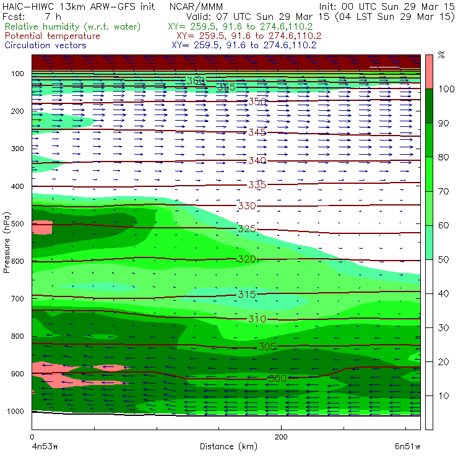The width and height of the screenshot is (458, 458).
Task: Click the 50-60% aqua colorbar segment
Action: [x=429, y=243]
